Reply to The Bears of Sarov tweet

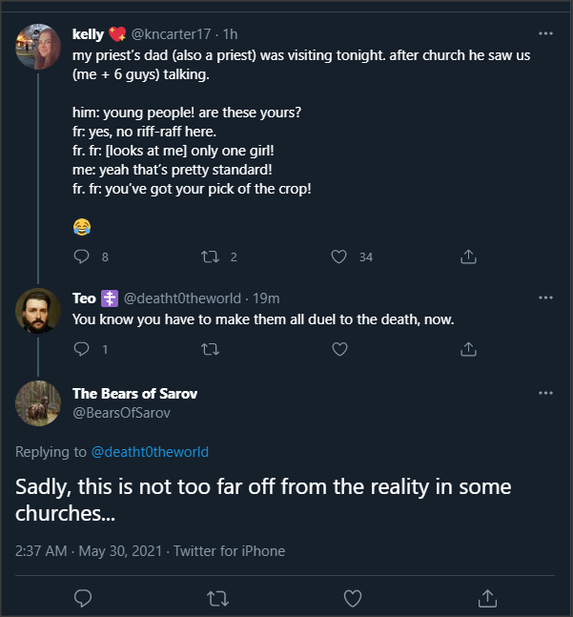[x=83, y=598]
